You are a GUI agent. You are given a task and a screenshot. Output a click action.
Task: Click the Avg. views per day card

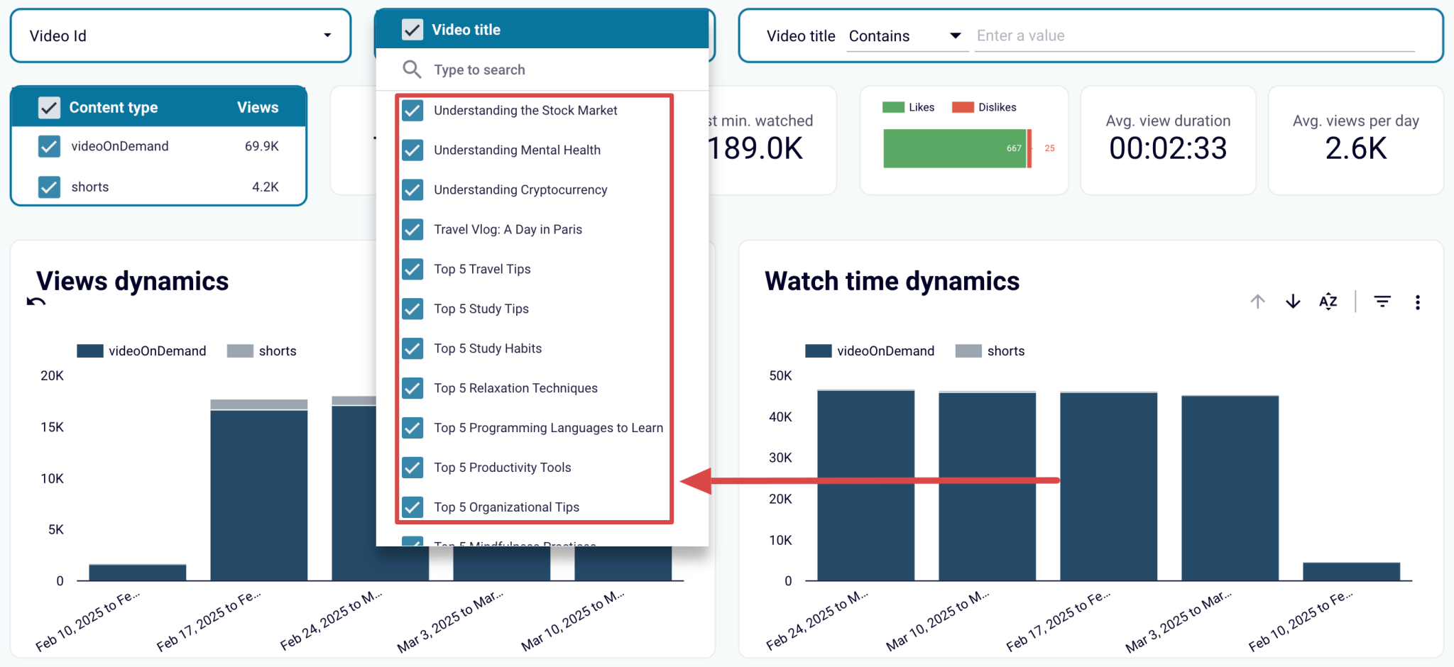coord(1355,140)
